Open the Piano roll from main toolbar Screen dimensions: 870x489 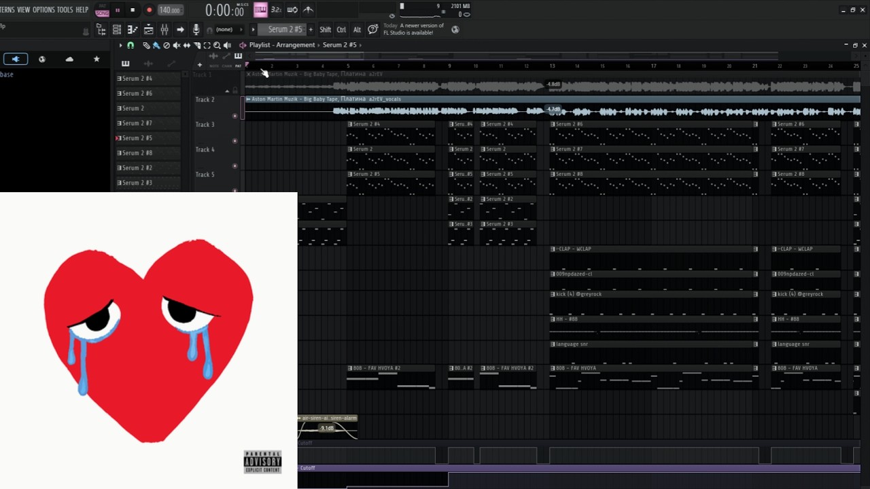(133, 29)
